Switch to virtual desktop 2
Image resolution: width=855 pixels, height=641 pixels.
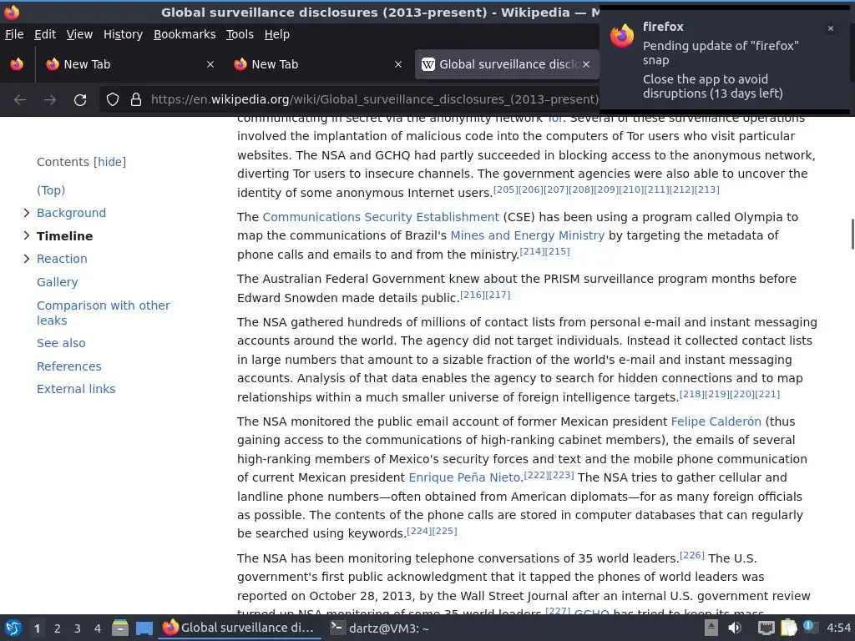[x=58, y=628]
